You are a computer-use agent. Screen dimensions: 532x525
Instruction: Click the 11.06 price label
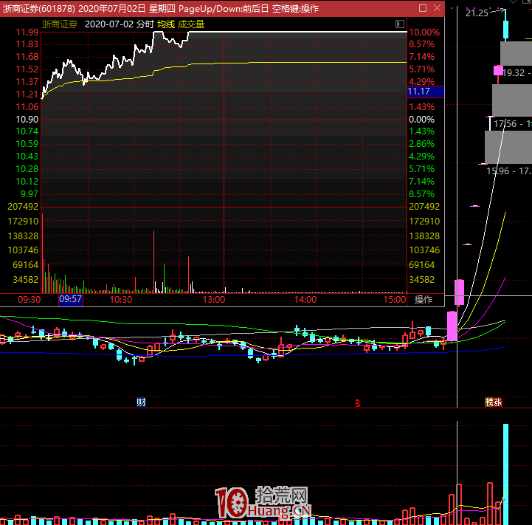click(x=27, y=106)
